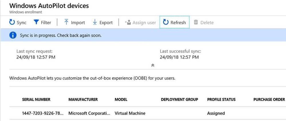Image resolution: width=286 pixels, height=121 pixels.
Task: Click the Assign user label
Action: click(x=144, y=23)
